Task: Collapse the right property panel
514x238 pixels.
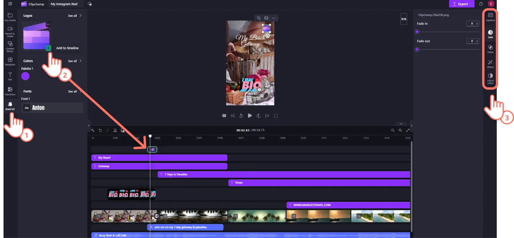Action: (x=411, y=126)
